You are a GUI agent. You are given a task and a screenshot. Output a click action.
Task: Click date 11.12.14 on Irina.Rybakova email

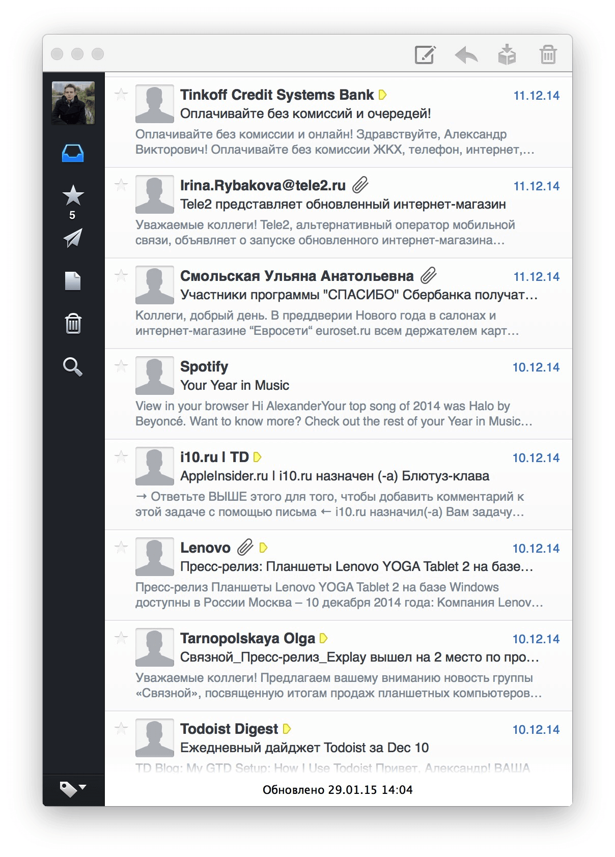tap(536, 186)
